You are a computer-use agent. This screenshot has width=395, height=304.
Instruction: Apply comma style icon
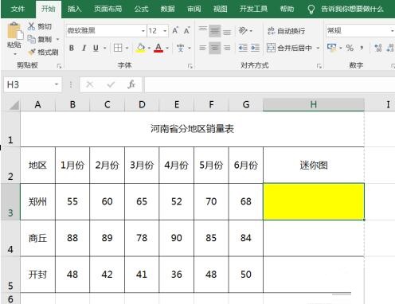pyautogui.click(x=362, y=48)
